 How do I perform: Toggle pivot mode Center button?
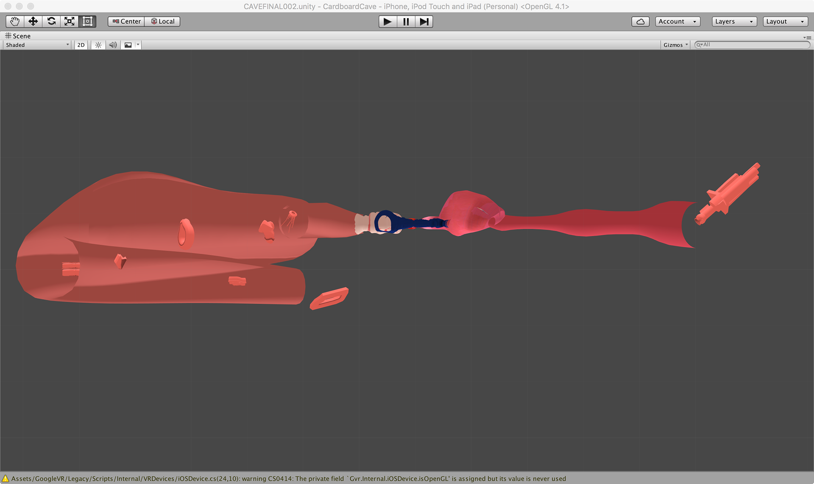[126, 21]
